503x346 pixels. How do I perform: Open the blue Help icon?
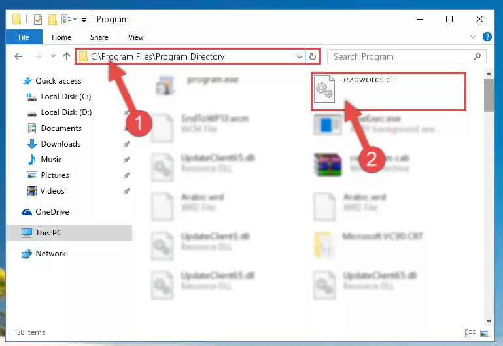487,37
